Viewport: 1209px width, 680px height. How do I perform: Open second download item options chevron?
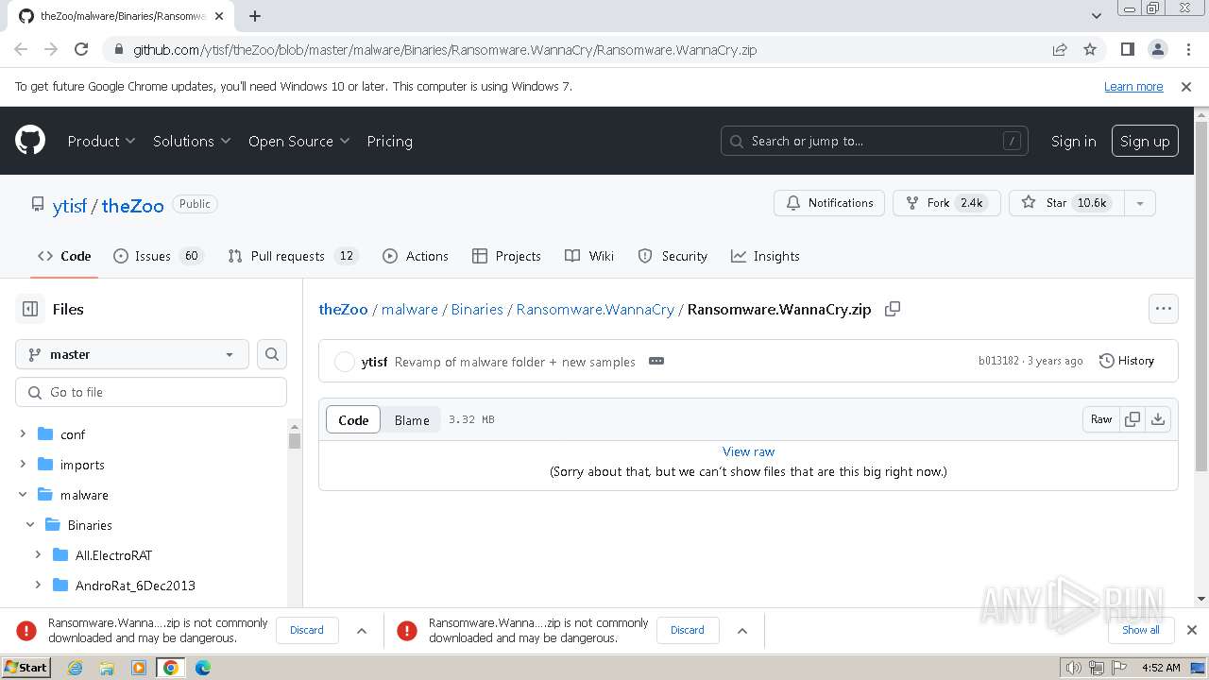click(x=742, y=630)
